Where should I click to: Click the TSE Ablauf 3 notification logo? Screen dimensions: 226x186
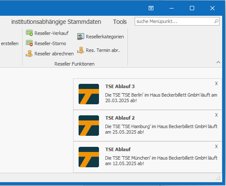(x=89, y=94)
